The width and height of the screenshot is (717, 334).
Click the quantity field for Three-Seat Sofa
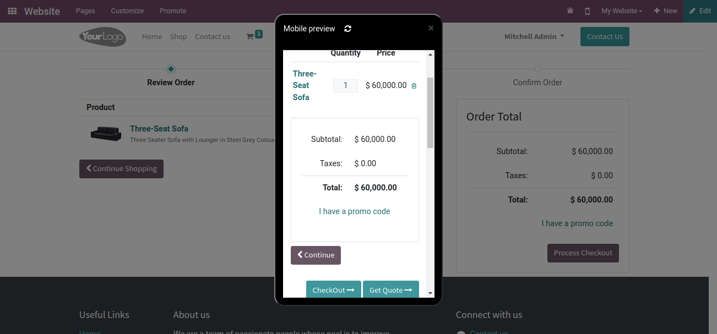(x=345, y=85)
